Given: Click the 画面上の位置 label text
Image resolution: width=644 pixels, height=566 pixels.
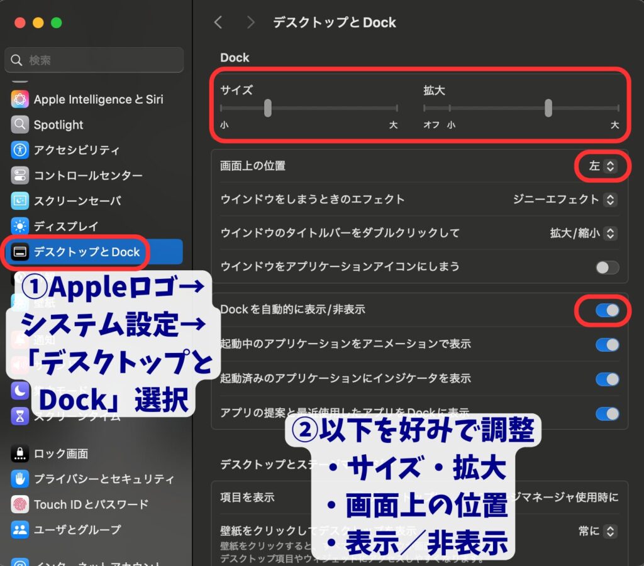Looking at the screenshot, I should pos(253,166).
